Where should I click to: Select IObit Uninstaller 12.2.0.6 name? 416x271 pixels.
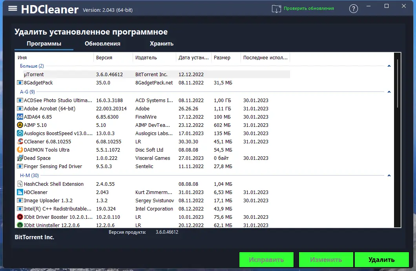(x=52, y=225)
